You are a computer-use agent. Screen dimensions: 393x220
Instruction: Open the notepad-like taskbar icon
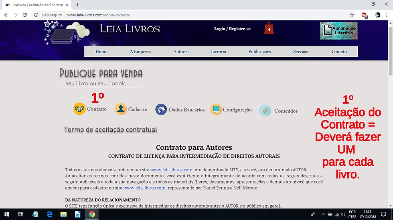point(35,214)
